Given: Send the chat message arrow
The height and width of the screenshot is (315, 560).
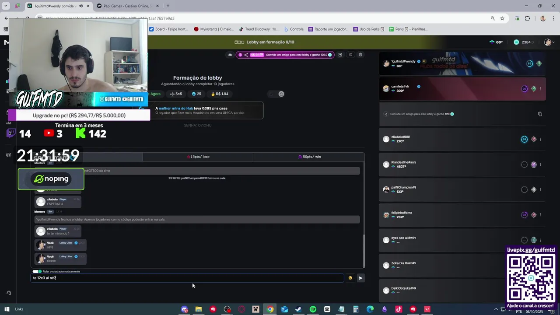Looking at the screenshot, I should point(360,278).
